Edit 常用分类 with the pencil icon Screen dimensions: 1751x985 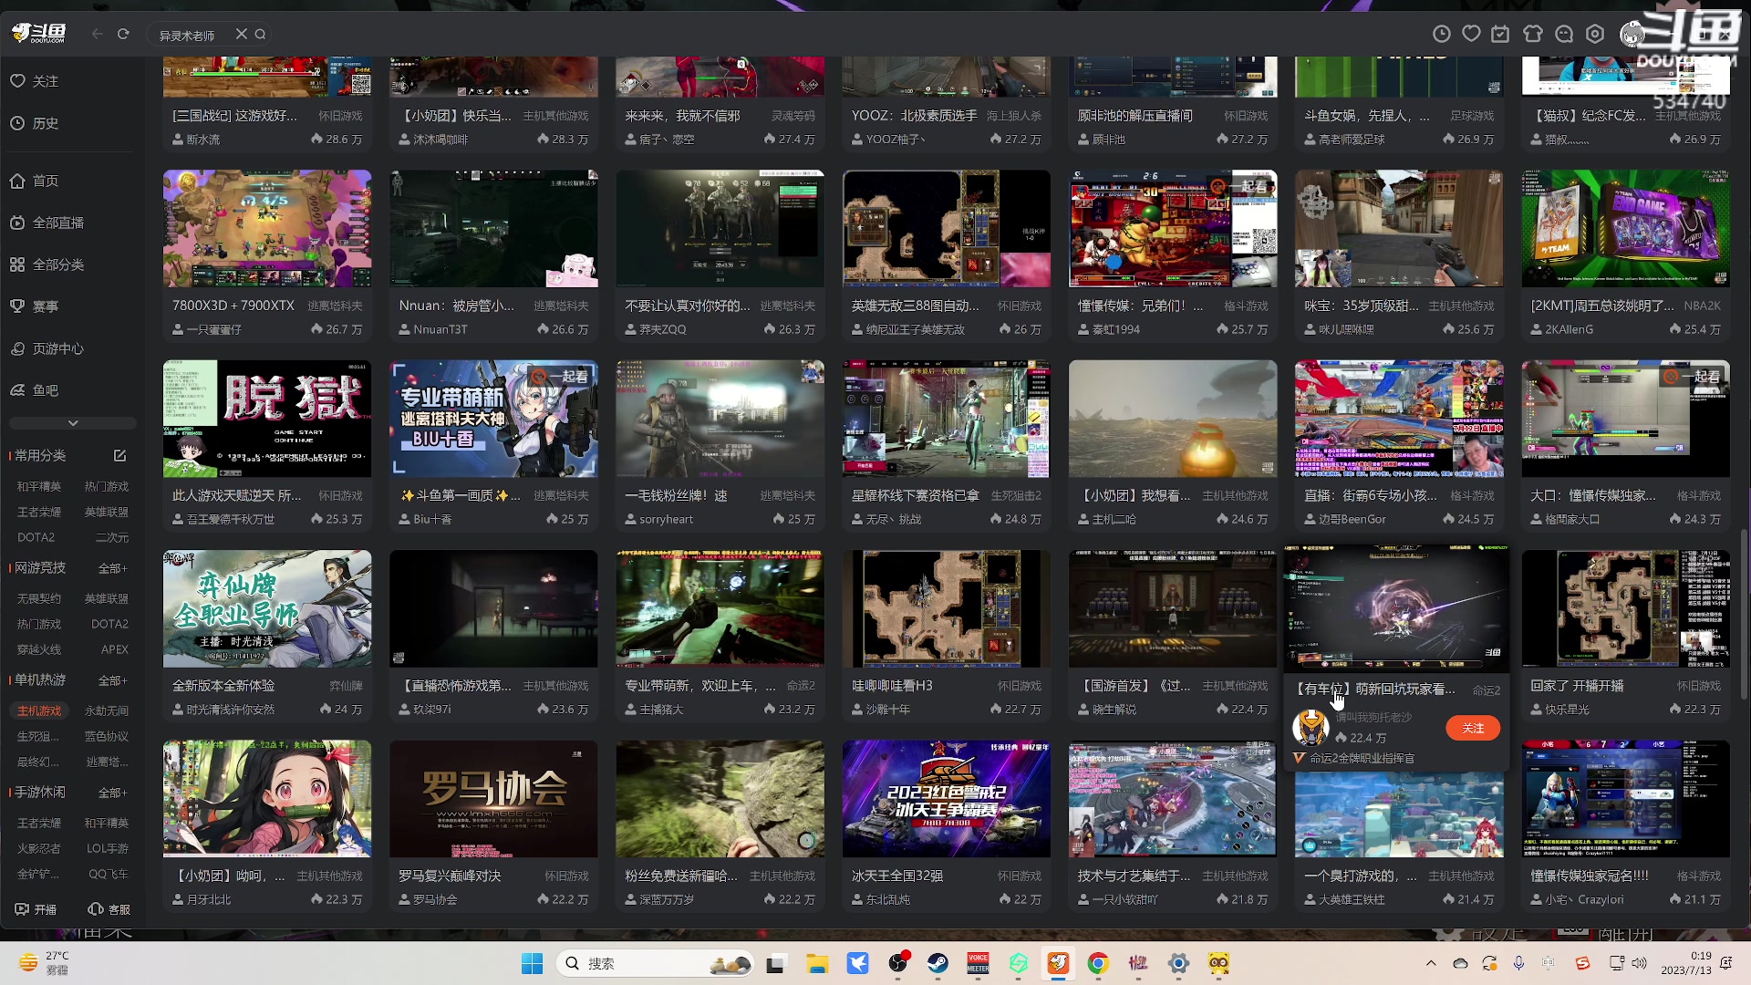(x=119, y=455)
